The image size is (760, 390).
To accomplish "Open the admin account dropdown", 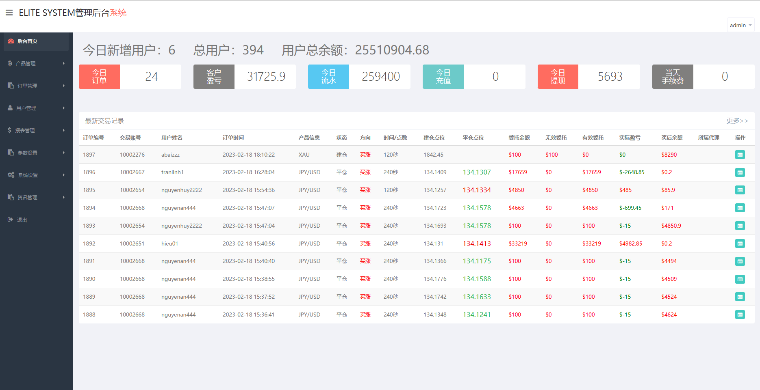I will pyautogui.click(x=740, y=25).
